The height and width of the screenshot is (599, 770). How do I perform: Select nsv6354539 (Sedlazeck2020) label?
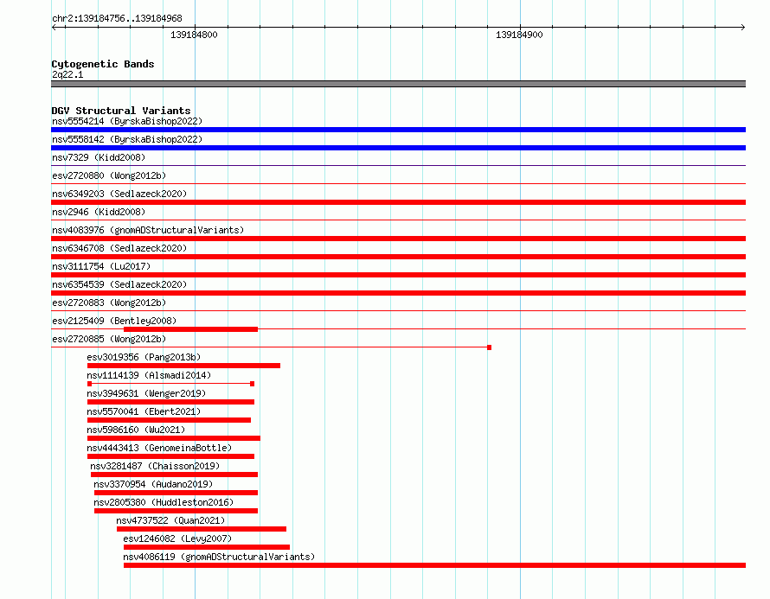tap(119, 284)
